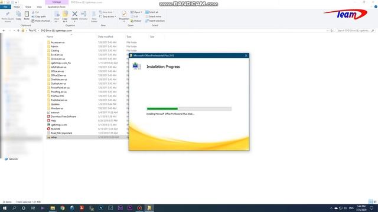The image size is (378, 212).
Task: Switch to the Home ribbon tab
Action: 17,7
